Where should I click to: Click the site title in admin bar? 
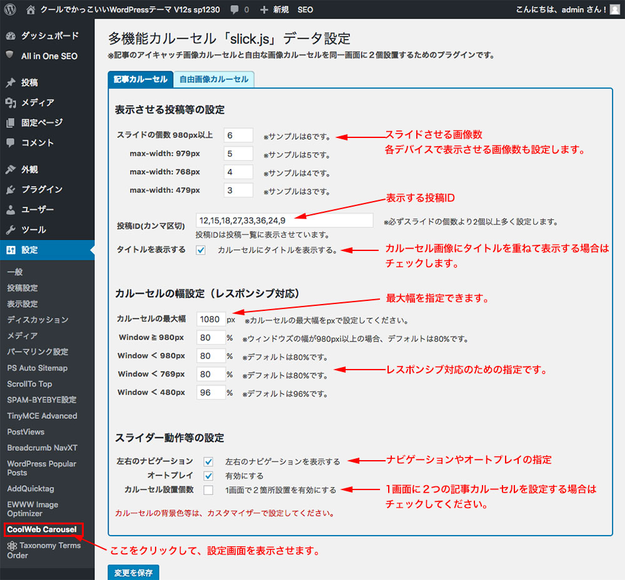pos(130,9)
